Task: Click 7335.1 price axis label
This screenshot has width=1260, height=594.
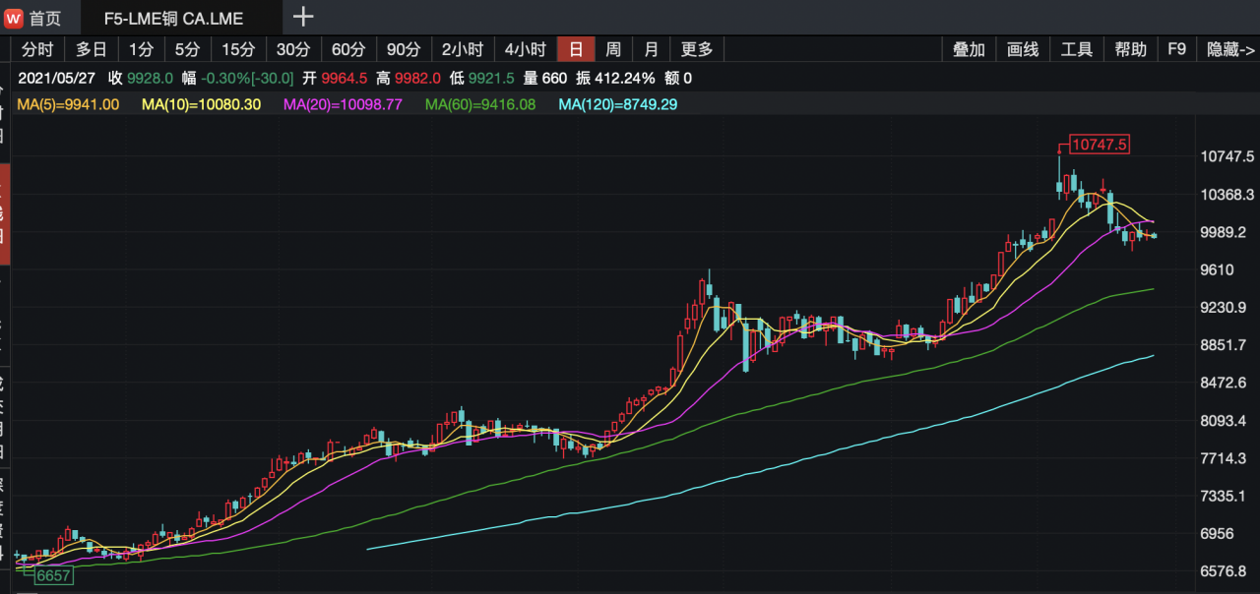Action: (x=1224, y=496)
